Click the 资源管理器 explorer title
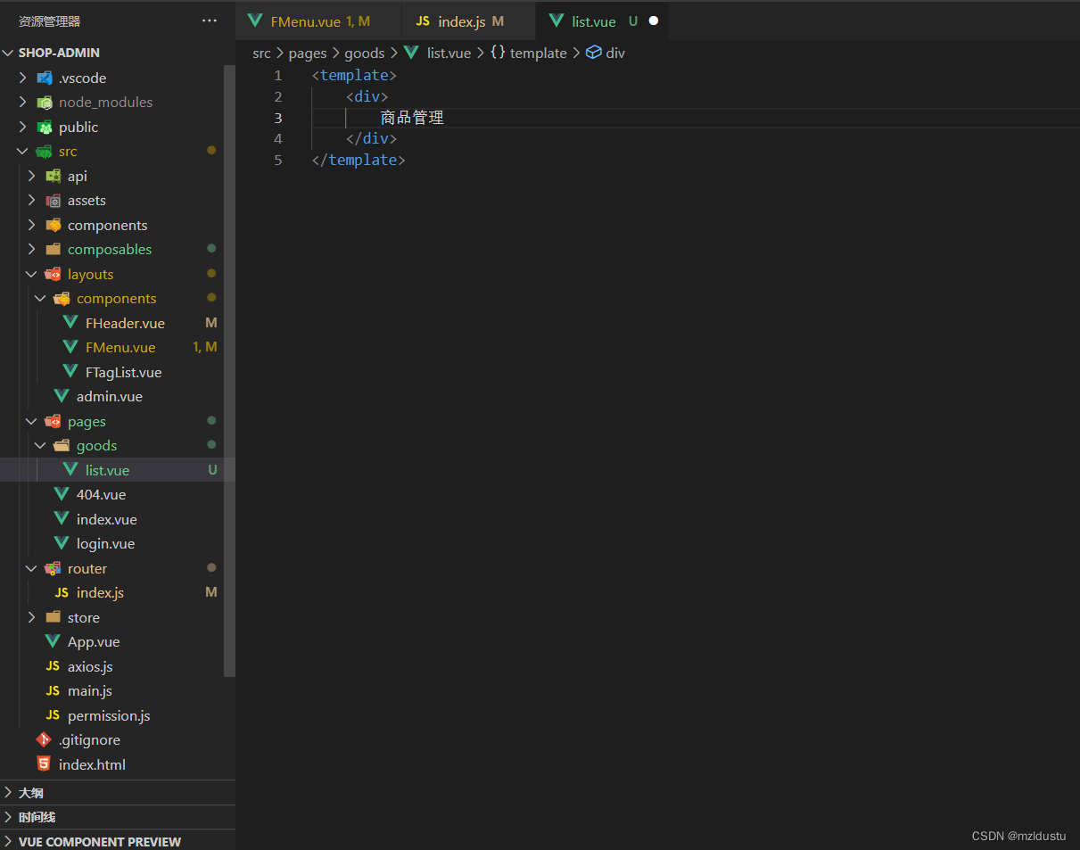The width and height of the screenshot is (1080, 850). tap(49, 21)
